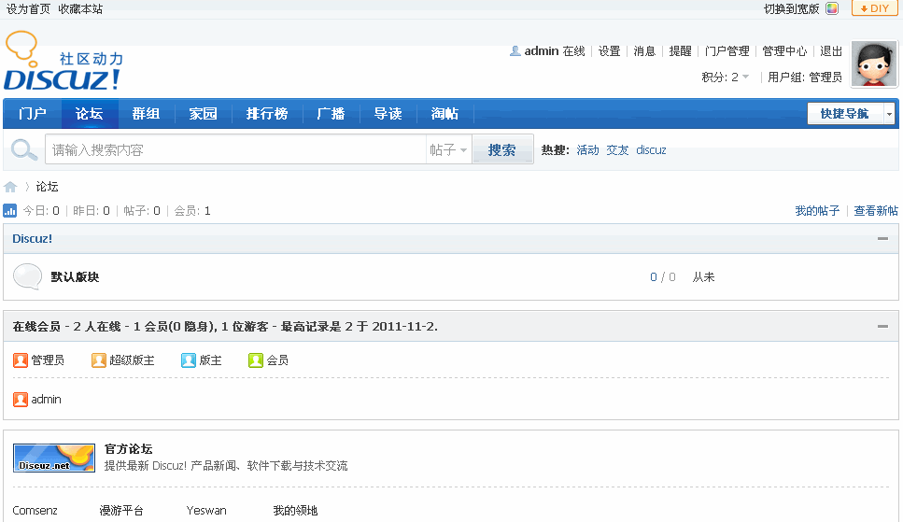This screenshot has height=522, width=903.
Task: Click the forum statistics chart icon
Action: click(x=9, y=211)
